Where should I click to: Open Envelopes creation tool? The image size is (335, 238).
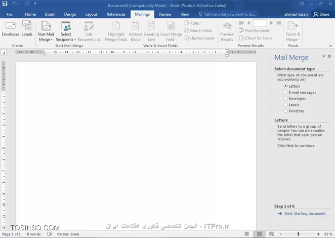(x=10, y=29)
